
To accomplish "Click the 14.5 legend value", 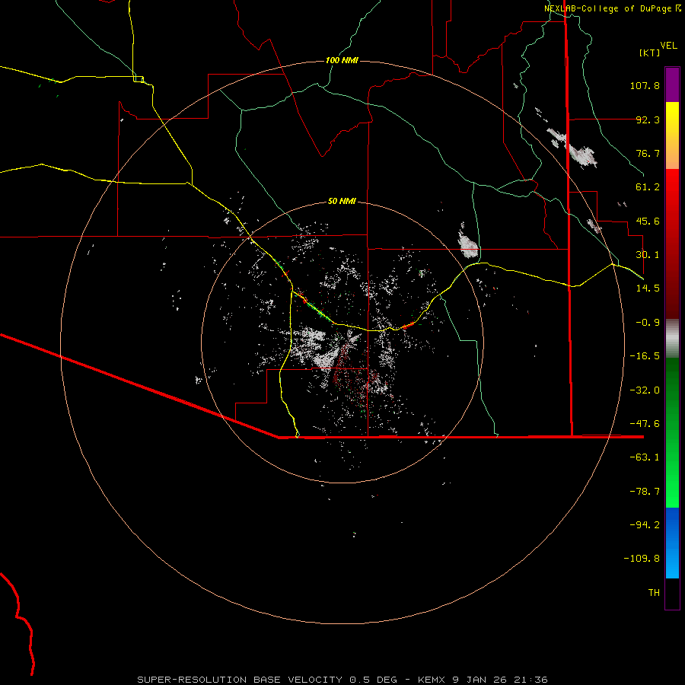I will click(x=648, y=288).
